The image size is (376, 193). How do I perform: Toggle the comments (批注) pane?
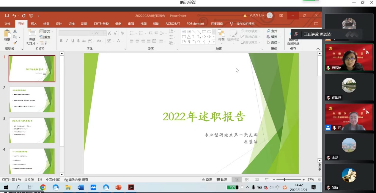click(222, 180)
